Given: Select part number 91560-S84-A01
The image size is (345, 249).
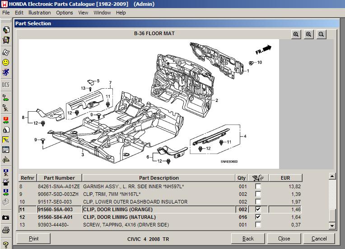Looking at the screenshot, I should [x=55, y=217].
